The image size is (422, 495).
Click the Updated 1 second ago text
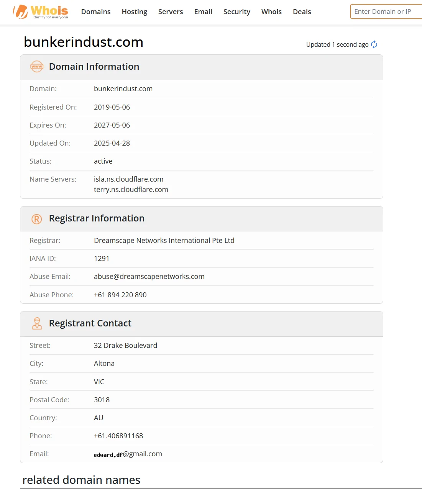coord(337,44)
